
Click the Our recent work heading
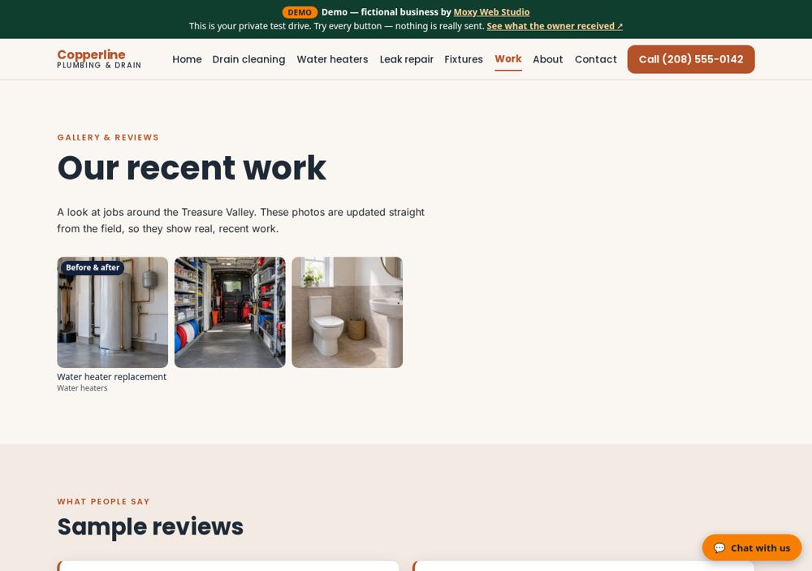click(192, 168)
